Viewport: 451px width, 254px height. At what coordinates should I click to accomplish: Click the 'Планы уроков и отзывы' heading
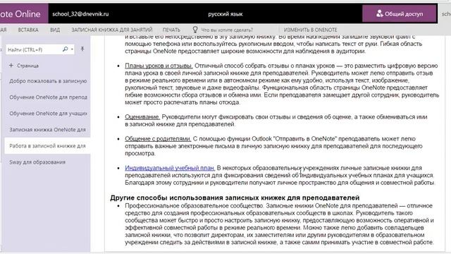point(159,66)
